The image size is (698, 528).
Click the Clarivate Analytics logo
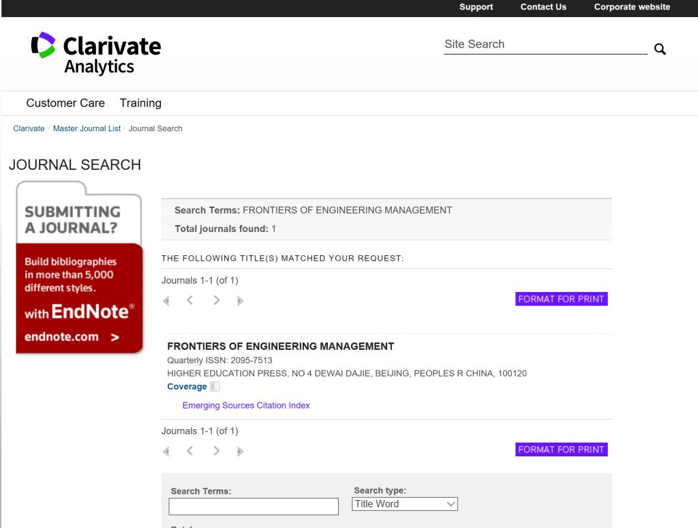click(x=96, y=53)
